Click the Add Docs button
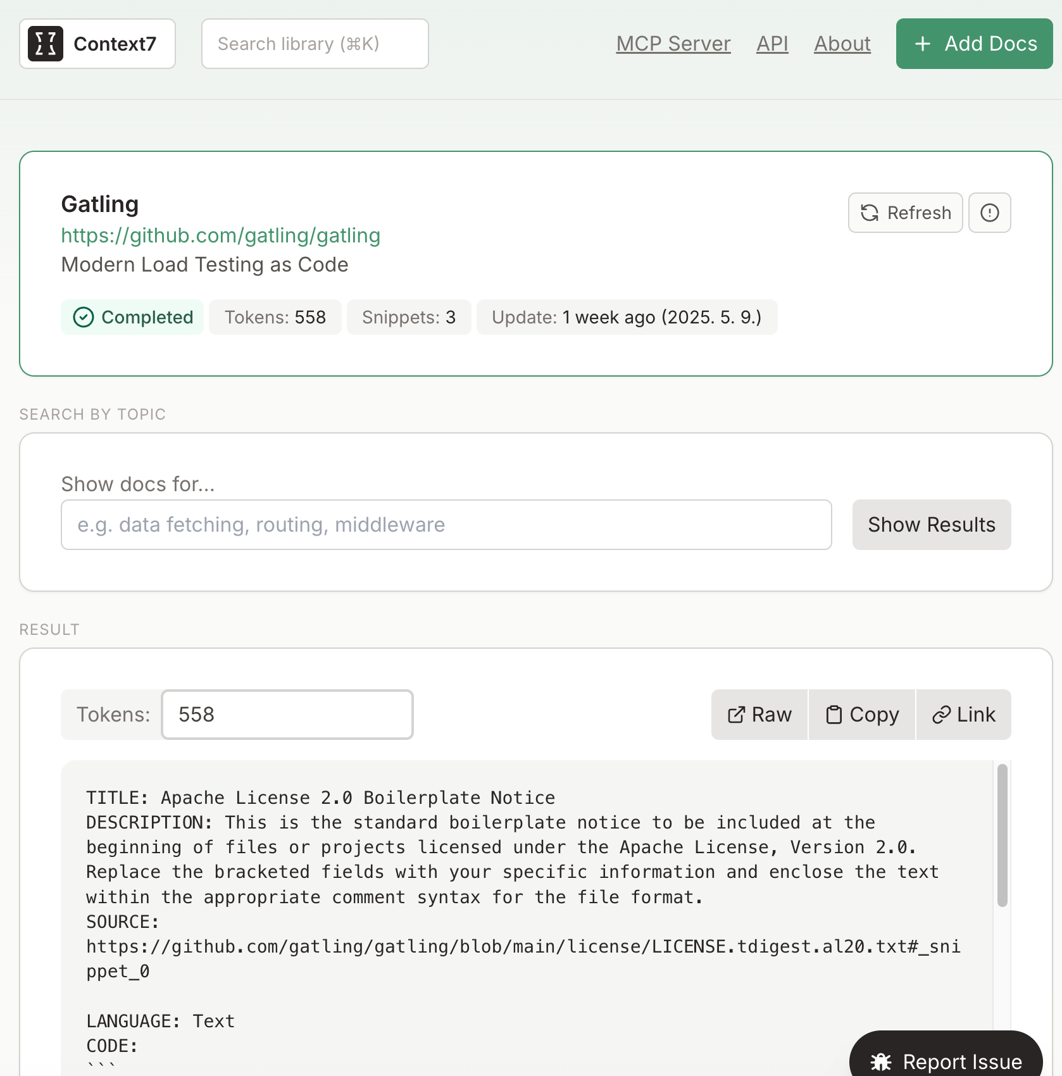 (x=974, y=44)
